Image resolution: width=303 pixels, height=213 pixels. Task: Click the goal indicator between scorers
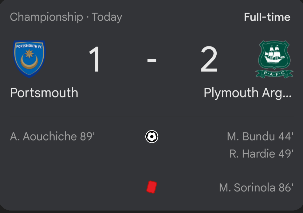click(x=152, y=137)
